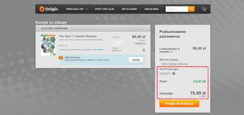Click Liczba pozycji w koszyku label
The width and height of the screenshot is (244, 115).
pos(170,50)
